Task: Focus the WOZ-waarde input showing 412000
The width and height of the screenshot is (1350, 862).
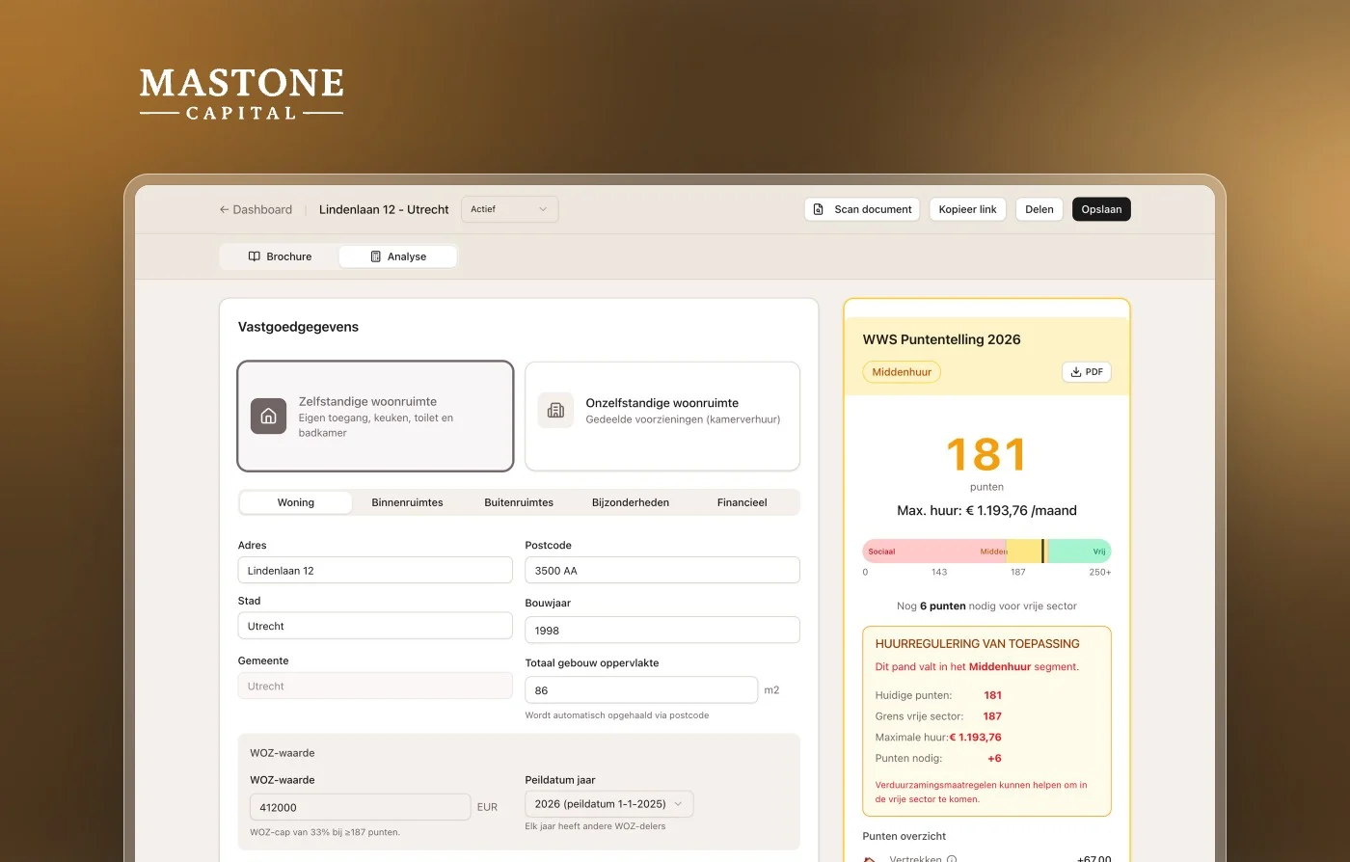Action: click(x=360, y=807)
